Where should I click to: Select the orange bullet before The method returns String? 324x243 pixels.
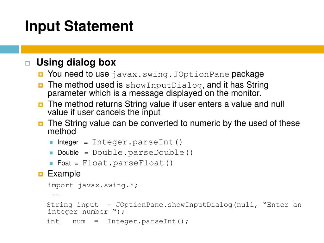click(x=40, y=104)
